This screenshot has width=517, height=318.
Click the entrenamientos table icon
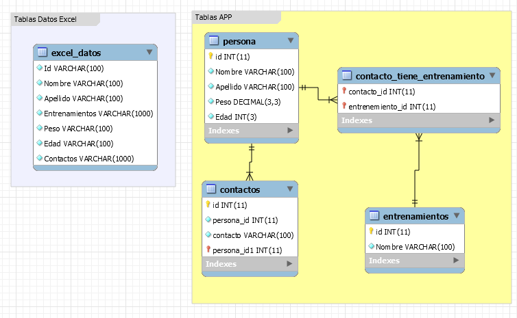tap(374, 215)
